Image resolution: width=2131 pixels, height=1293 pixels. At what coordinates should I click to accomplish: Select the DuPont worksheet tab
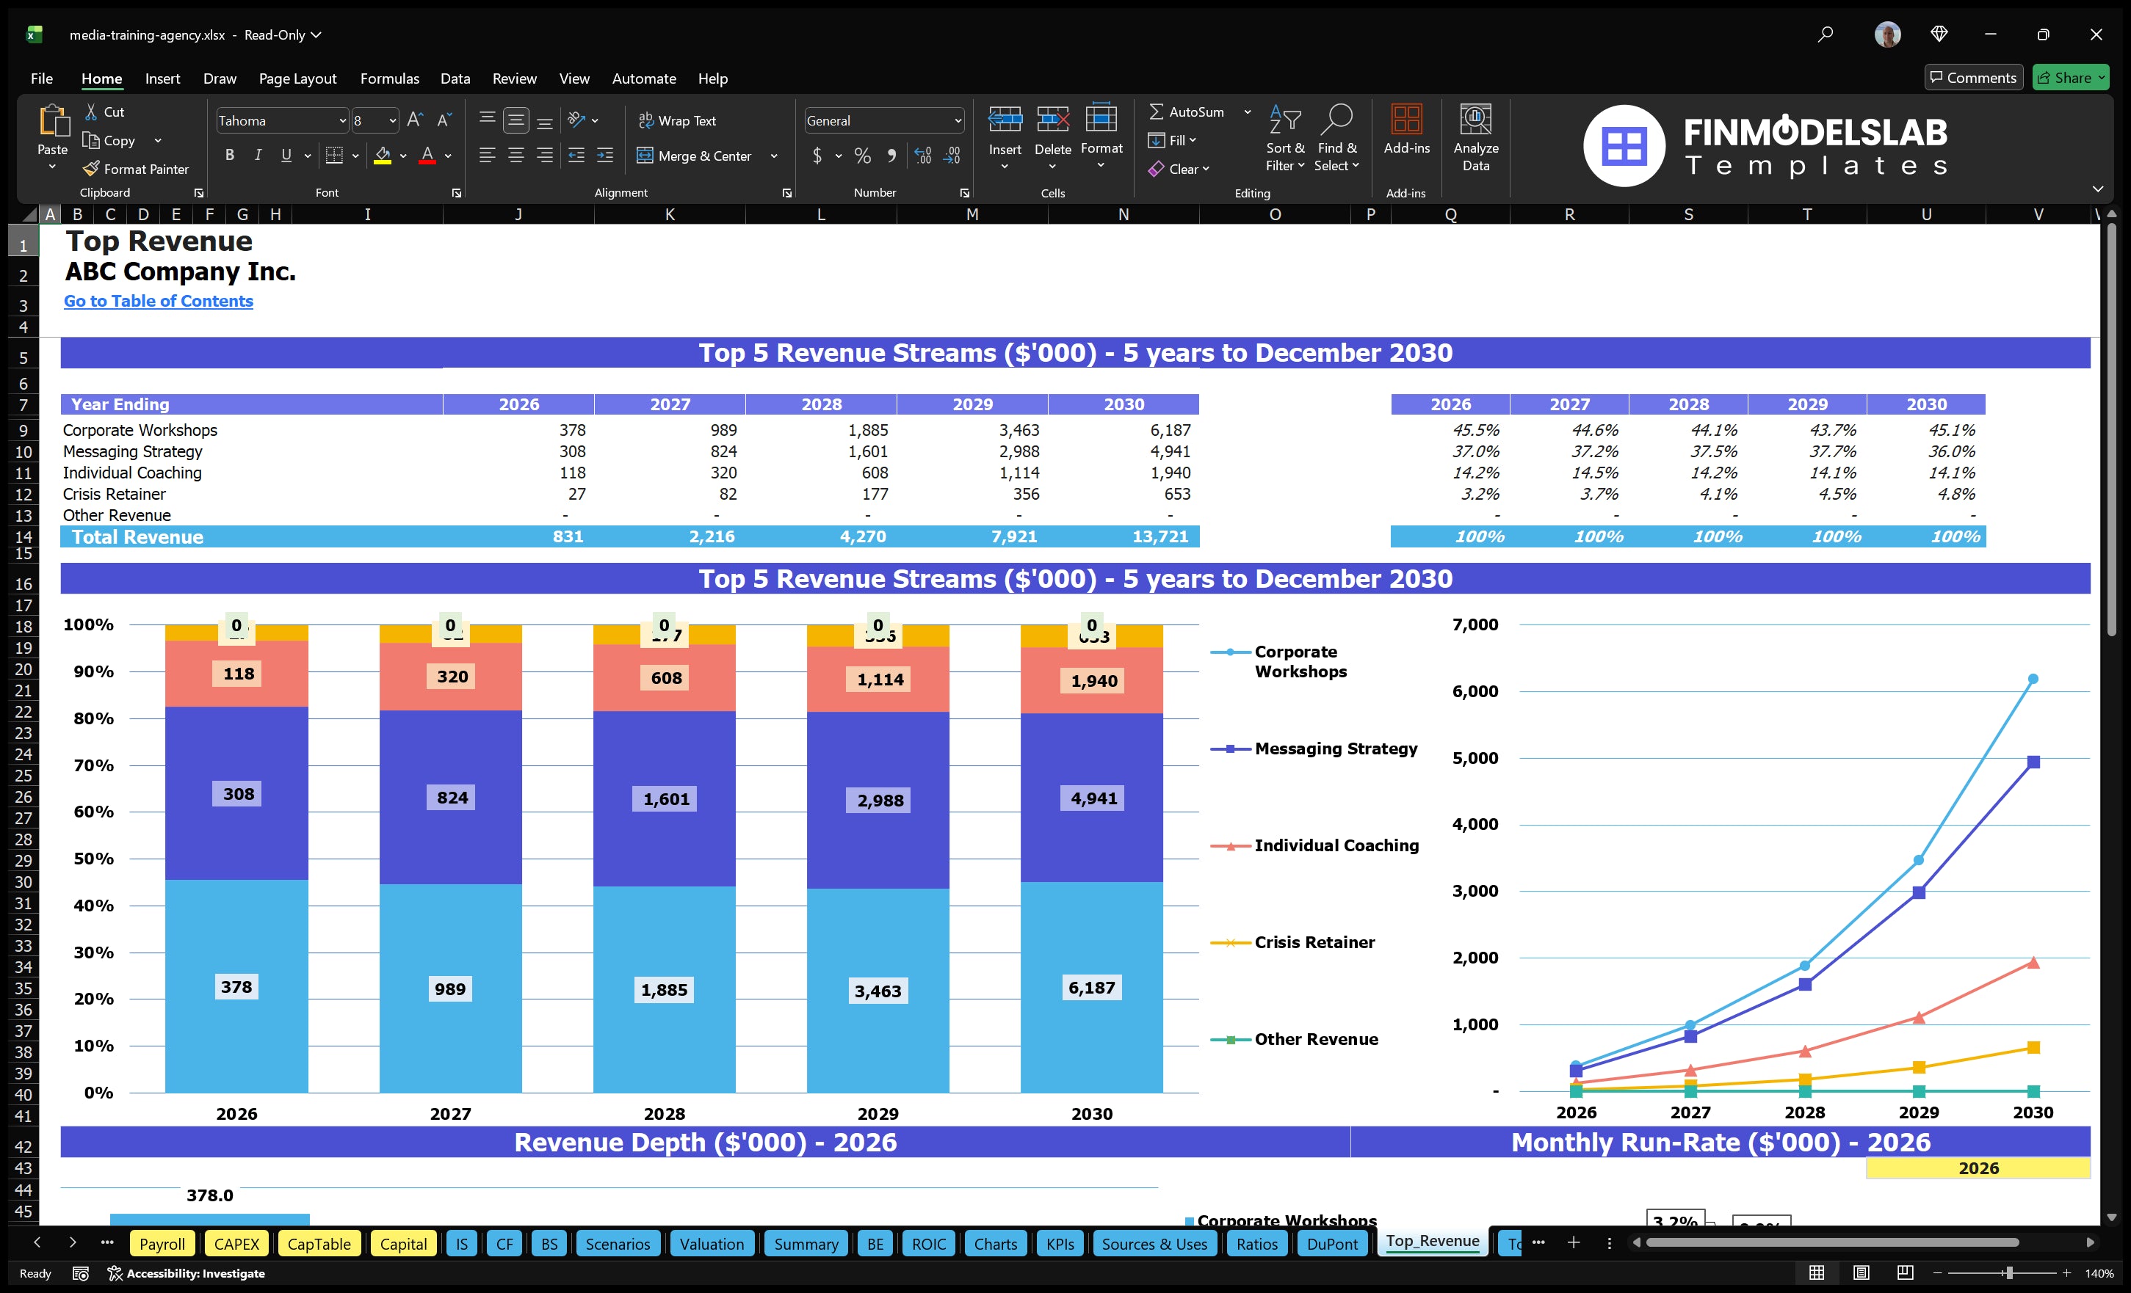tap(1332, 1244)
